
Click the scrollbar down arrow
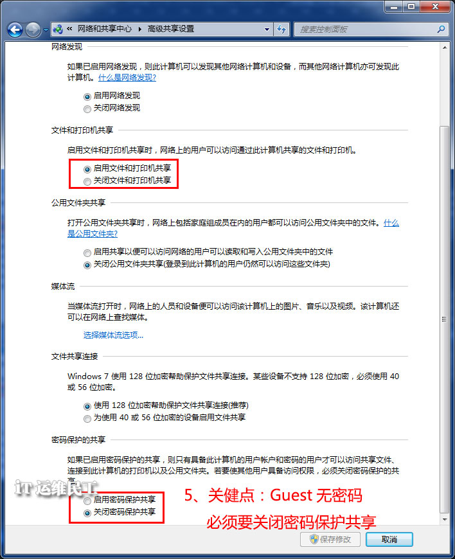click(444, 519)
